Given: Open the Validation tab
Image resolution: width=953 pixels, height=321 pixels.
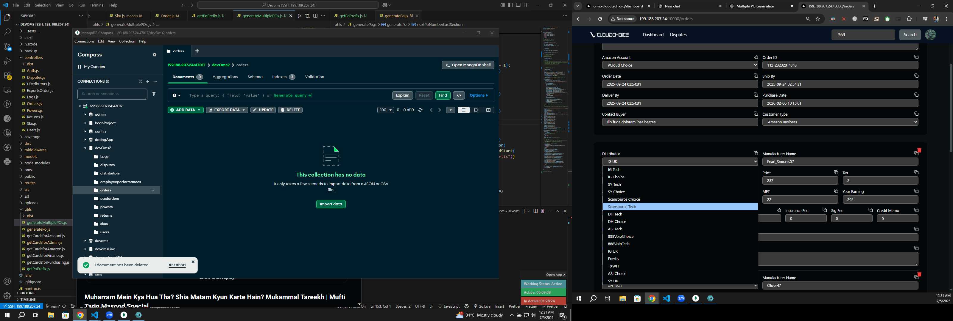Looking at the screenshot, I should pyautogui.click(x=314, y=77).
